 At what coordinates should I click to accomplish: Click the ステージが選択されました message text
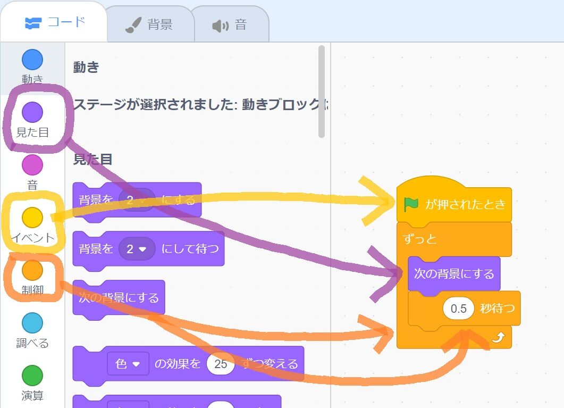click(x=201, y=104)
